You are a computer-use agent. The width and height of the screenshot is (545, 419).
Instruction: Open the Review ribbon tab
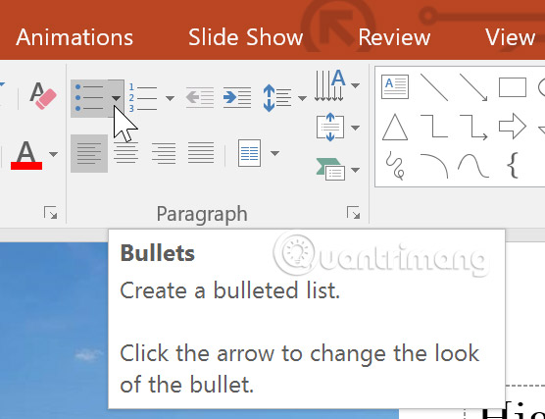[394, 37]
